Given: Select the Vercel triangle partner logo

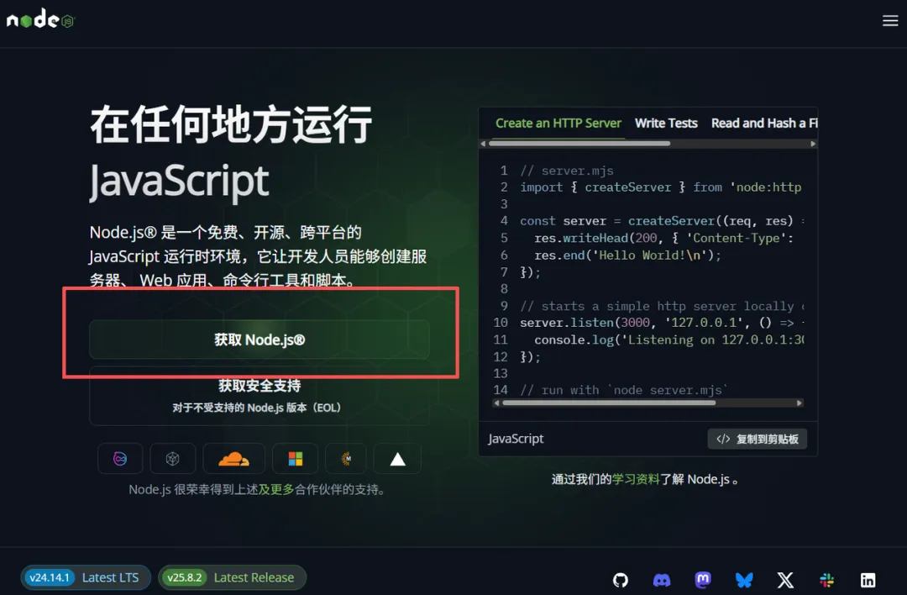Looking at the screenshot, I should coord(396,458).
